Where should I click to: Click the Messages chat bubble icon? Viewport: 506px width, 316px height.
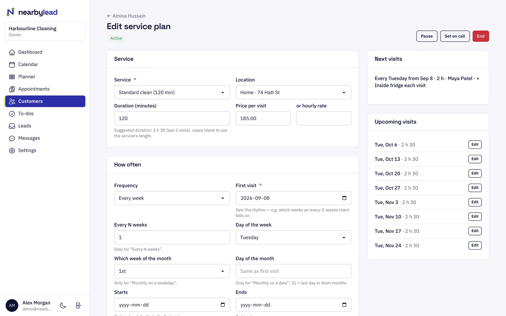coord(12,138)
